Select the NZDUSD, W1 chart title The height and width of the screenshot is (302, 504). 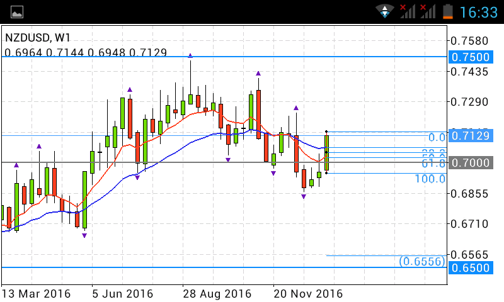38,38
